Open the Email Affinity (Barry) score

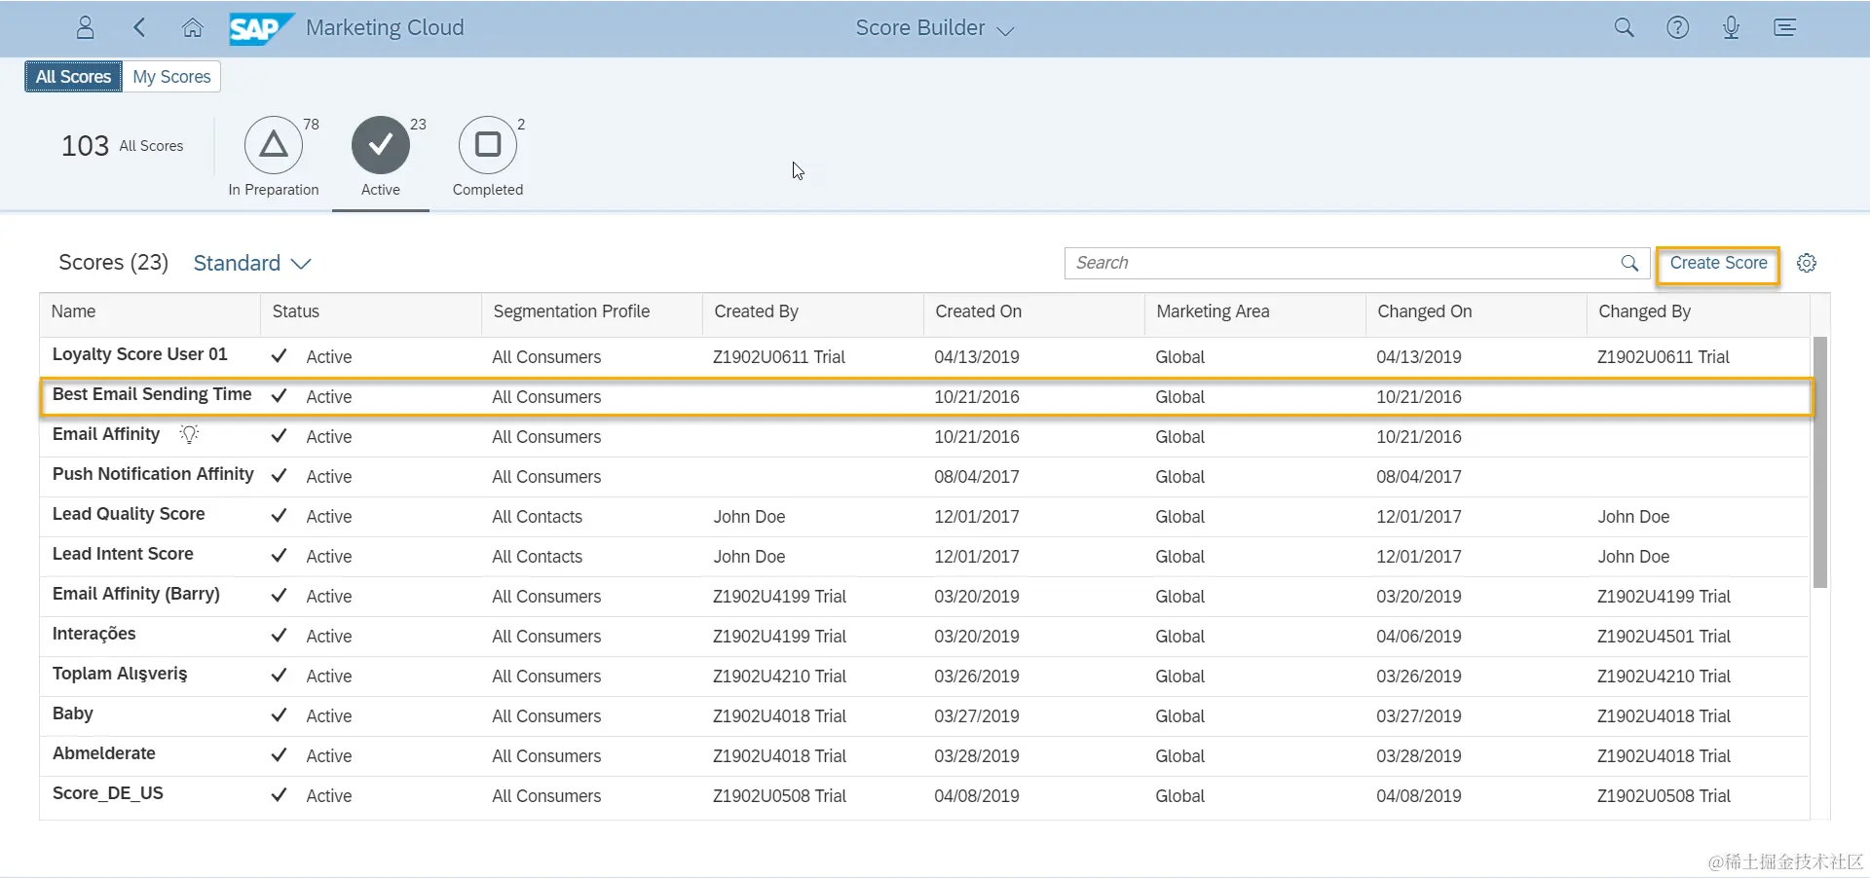(x=135, y=594)
